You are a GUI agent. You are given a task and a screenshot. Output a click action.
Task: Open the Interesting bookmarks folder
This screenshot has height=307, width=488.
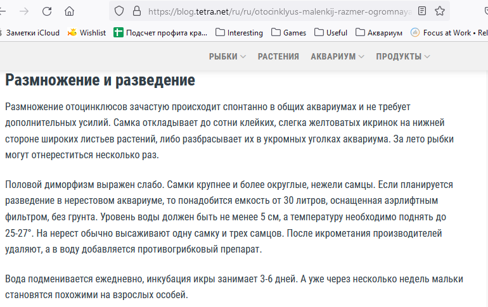pos(239,33)
